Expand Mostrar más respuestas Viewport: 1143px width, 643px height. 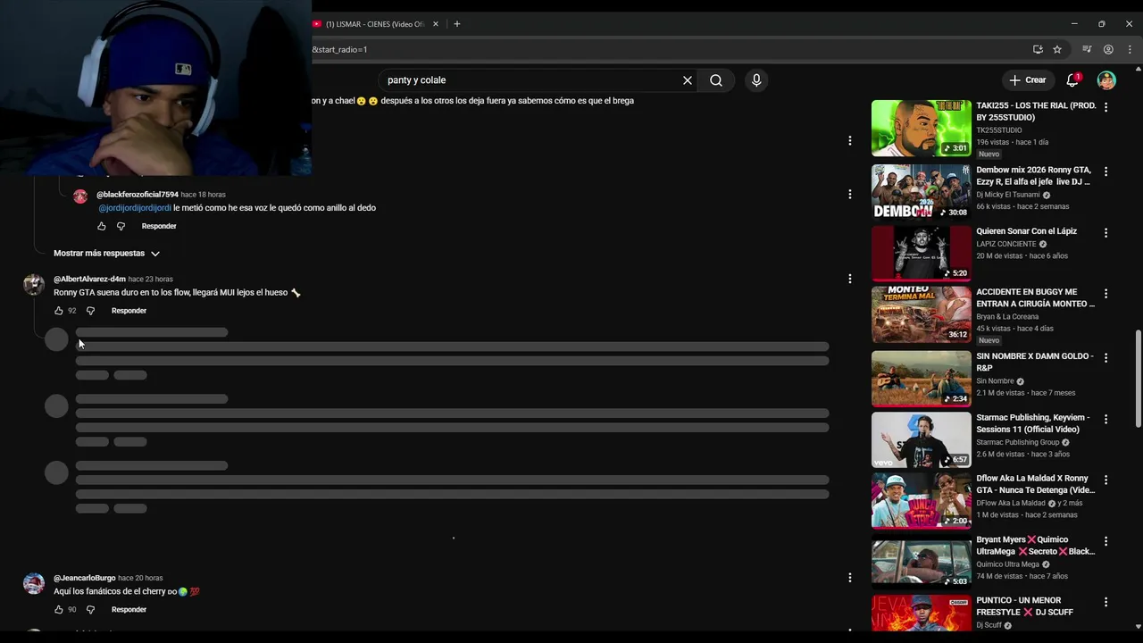pos(107,253)
